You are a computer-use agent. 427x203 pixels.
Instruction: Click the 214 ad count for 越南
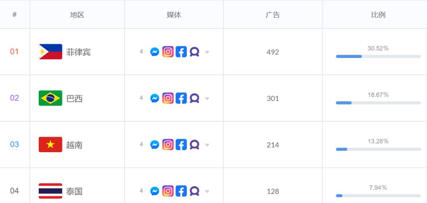point(272,145)
